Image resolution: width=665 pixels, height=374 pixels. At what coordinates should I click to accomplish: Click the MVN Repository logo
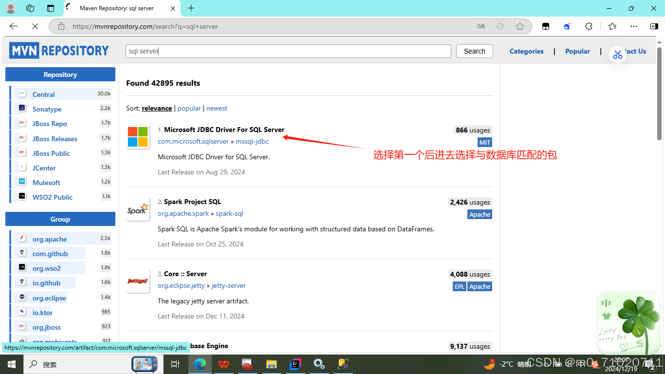[59, 51]
